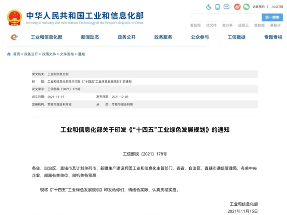This screenshot has width=287, height=215.
Task: Click the email envelope icon
Action: pyautogui.click(x=227, y=7)
